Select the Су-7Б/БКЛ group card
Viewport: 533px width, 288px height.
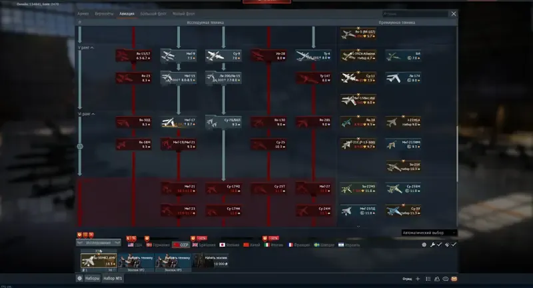point(223,122)
